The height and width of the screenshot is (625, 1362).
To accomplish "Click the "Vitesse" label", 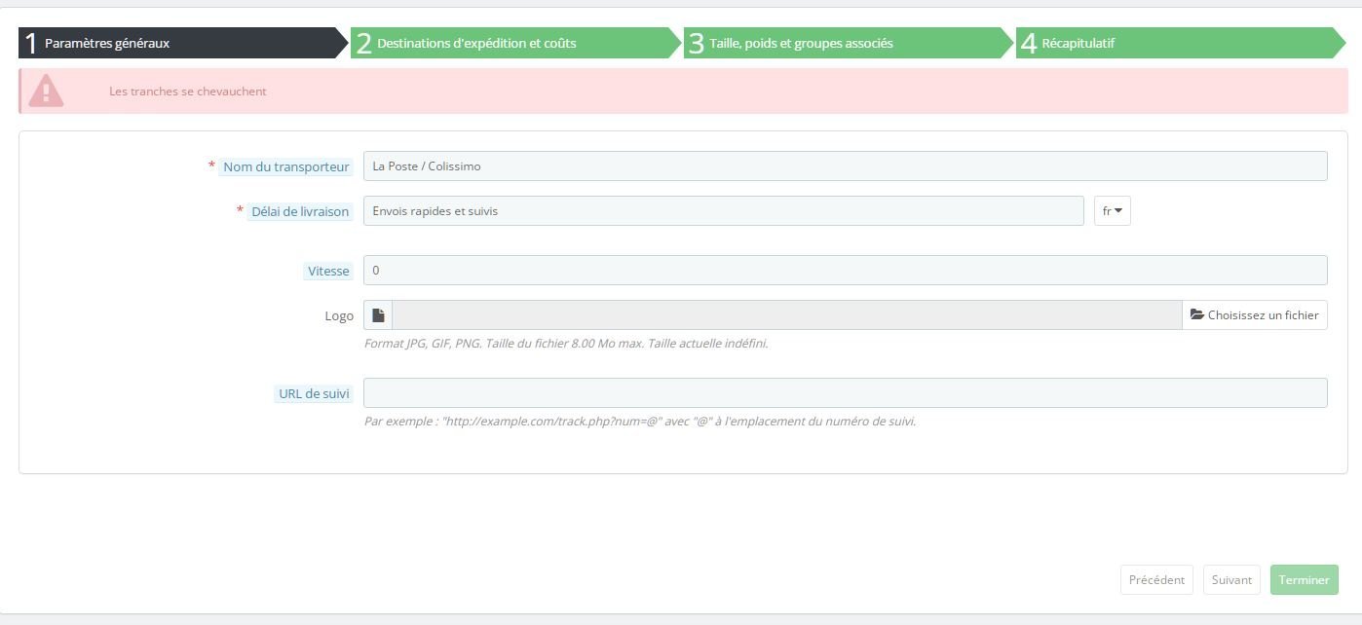I will (328, 272).
